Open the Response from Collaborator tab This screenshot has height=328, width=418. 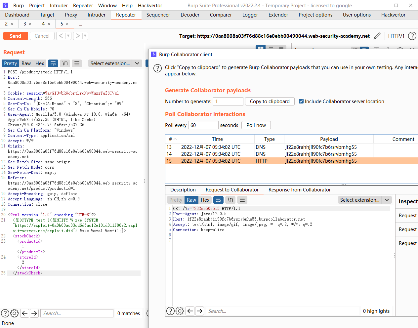299,190
